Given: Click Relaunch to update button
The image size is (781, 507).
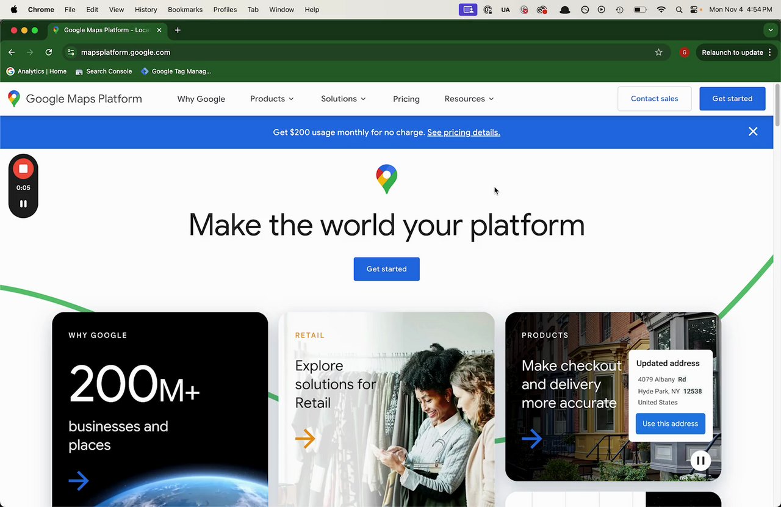Looking at the screenshot, I should (736, 52).
